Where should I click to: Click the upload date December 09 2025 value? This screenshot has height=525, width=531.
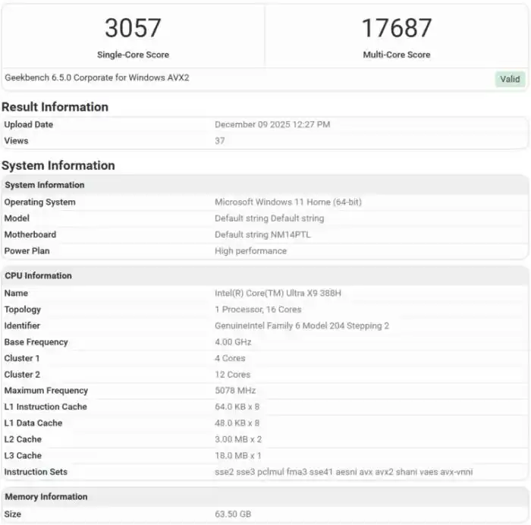[x=272, y=124]
